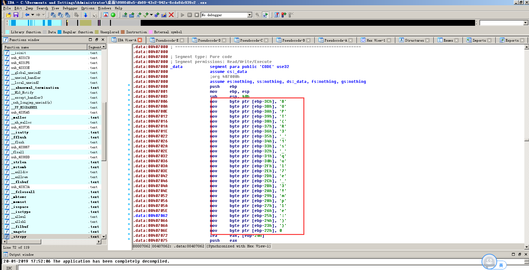Close the Pseudocode-E tab
This screenshot has width=529, height=270.
(182, 40)
